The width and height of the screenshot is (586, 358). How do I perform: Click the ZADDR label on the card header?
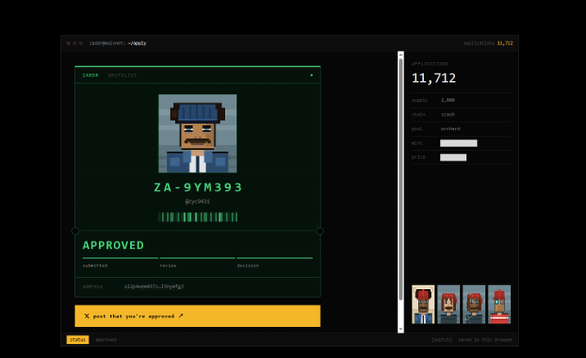90,75
